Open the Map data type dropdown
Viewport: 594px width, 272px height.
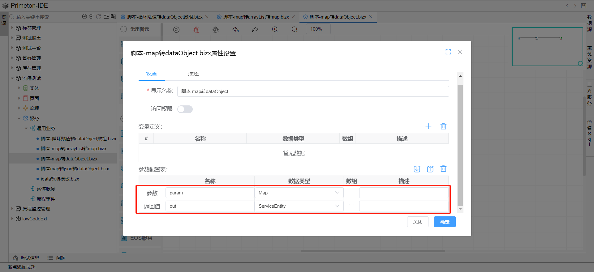[x=299, y=193]
